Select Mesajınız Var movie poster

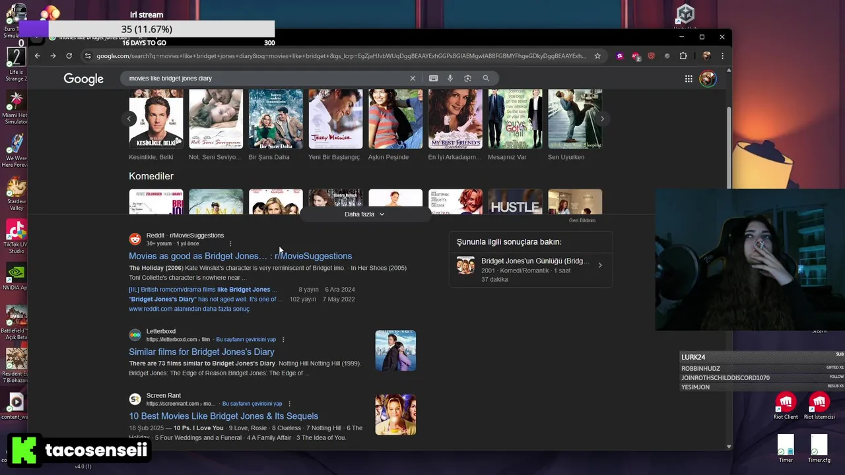515,119
